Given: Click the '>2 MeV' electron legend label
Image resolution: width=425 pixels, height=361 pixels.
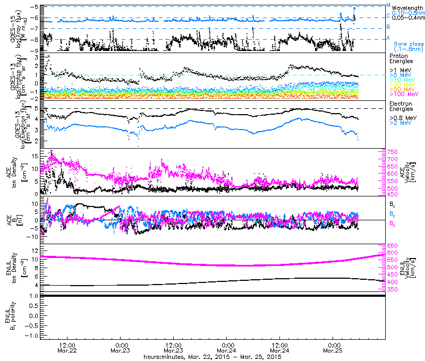Looking at the screenshot, I should click(x=401, y=123).
